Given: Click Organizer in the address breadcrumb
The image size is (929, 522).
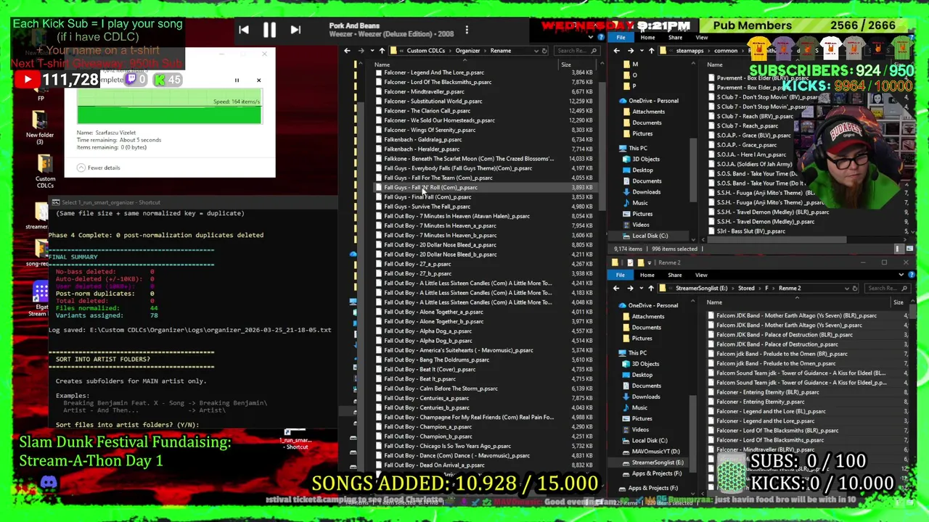Looking at the screenshot, I should [x=467, y=51].
